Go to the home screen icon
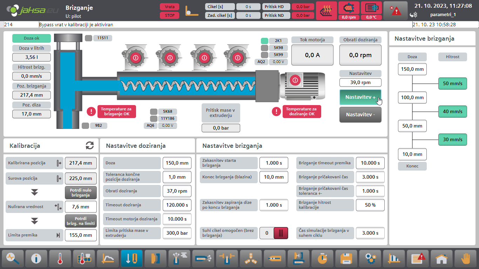Image resolution: width=479 pixels, height=269 pixels. click(x=441, y=259)
